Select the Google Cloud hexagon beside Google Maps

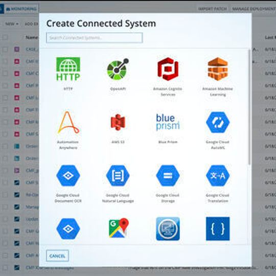[68, 228]
